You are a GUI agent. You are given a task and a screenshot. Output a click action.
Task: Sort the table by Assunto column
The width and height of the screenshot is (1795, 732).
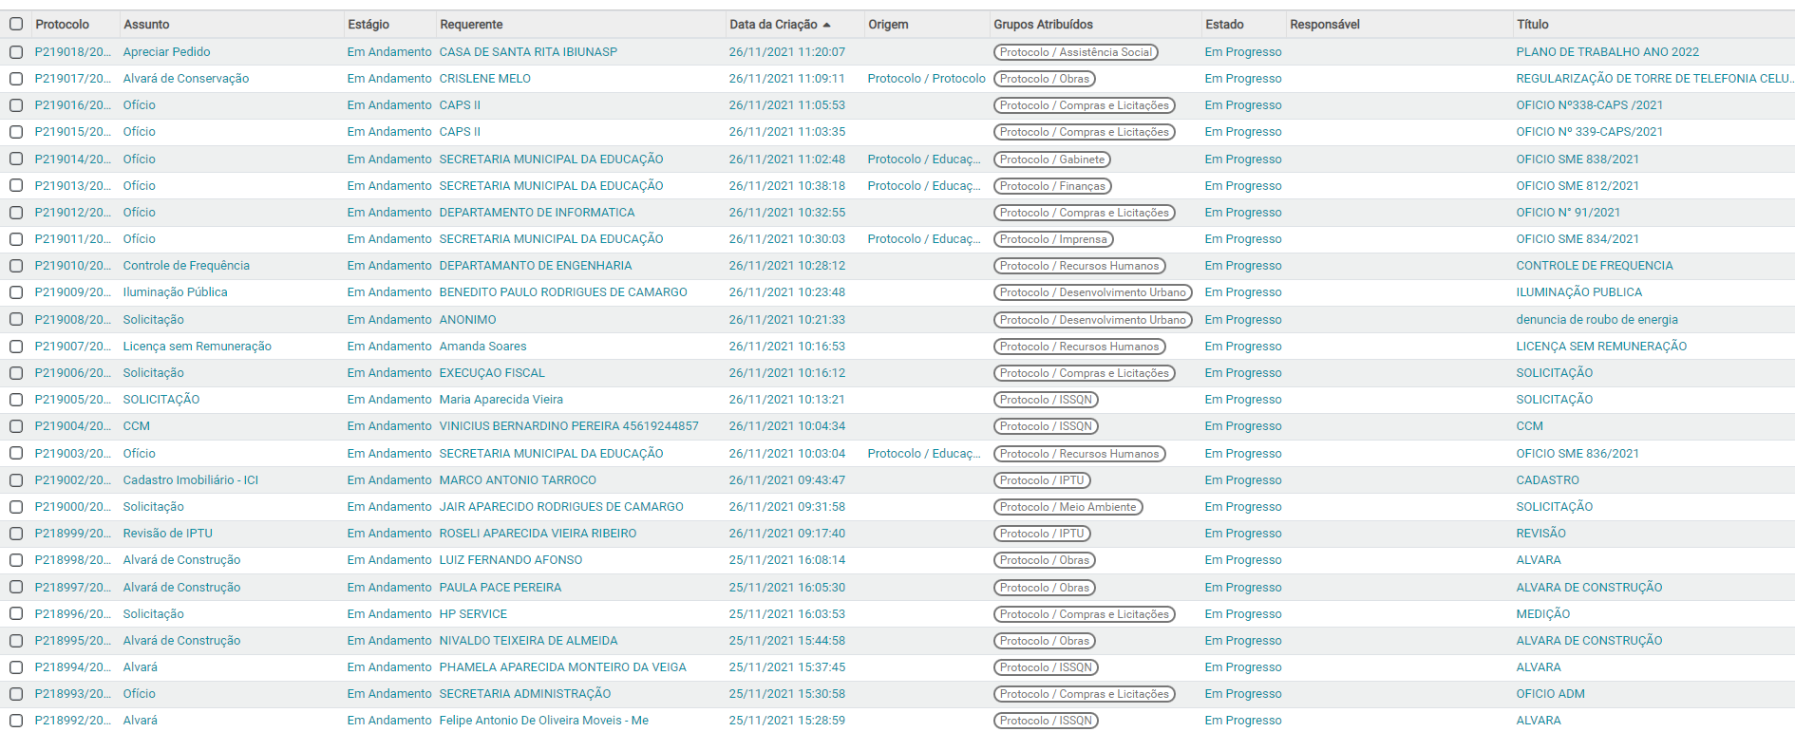point(146,25)
